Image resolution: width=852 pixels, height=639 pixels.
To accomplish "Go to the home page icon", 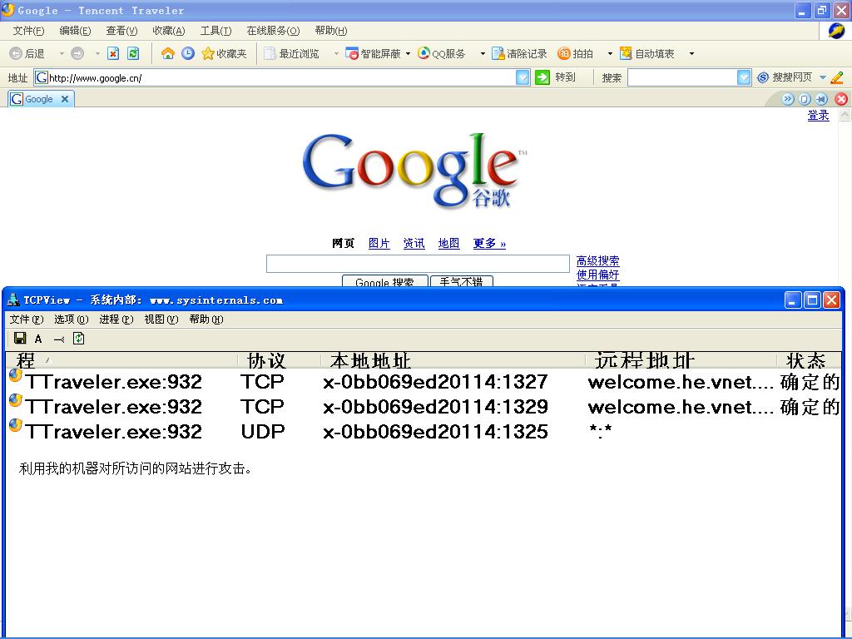I will coord(168,53).
